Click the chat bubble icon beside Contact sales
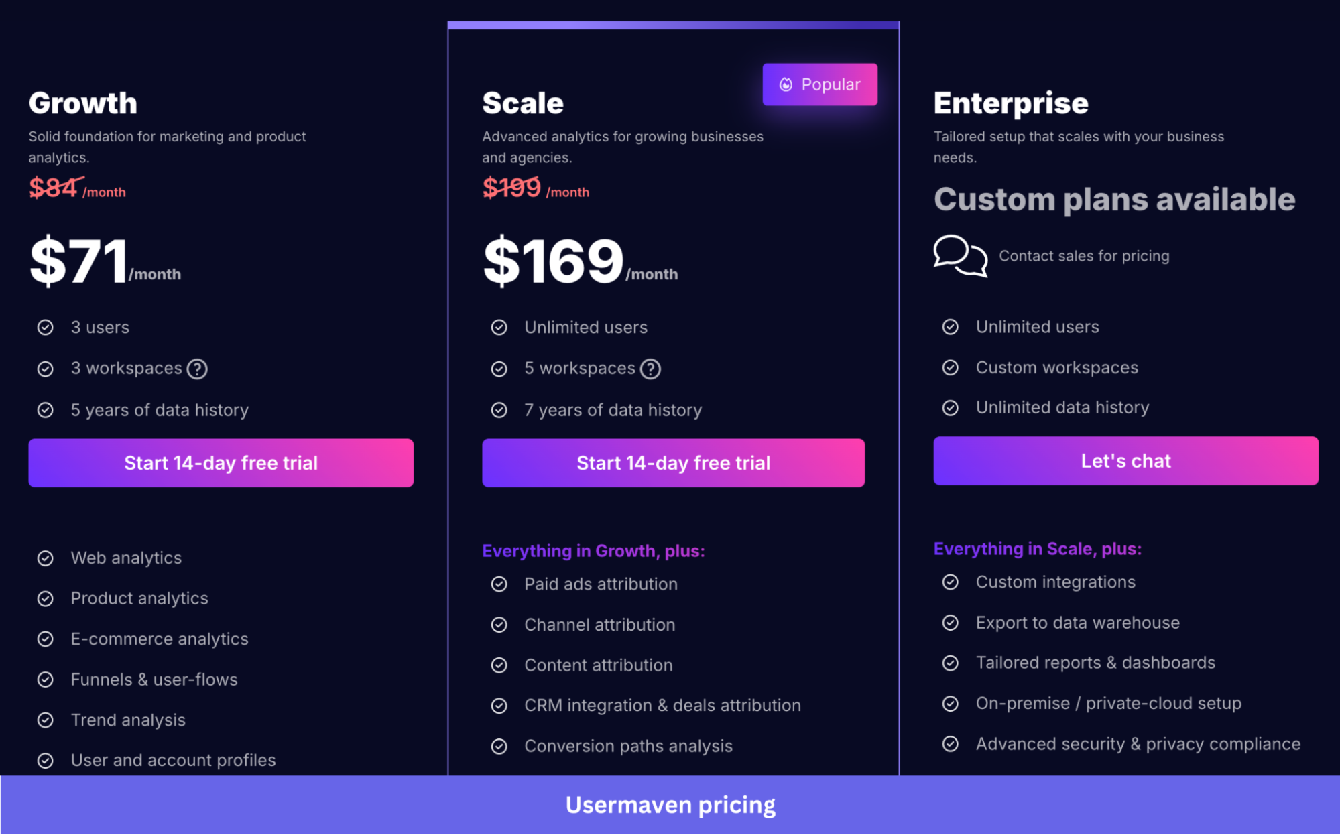Screen dimensions: 1340x835 [960, 256]
